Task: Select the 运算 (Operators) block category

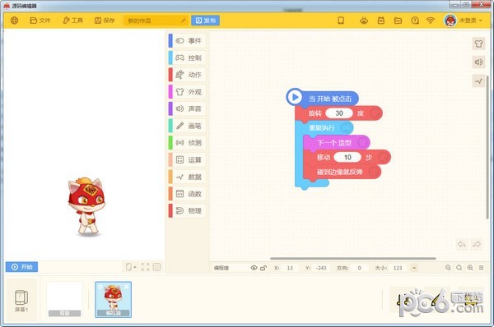Action: click(187, 159)
